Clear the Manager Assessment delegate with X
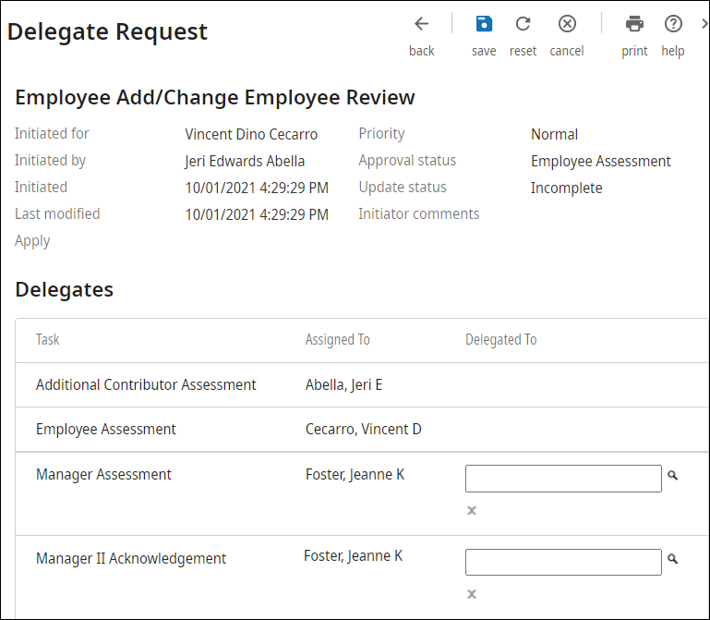 click(472, 510)
